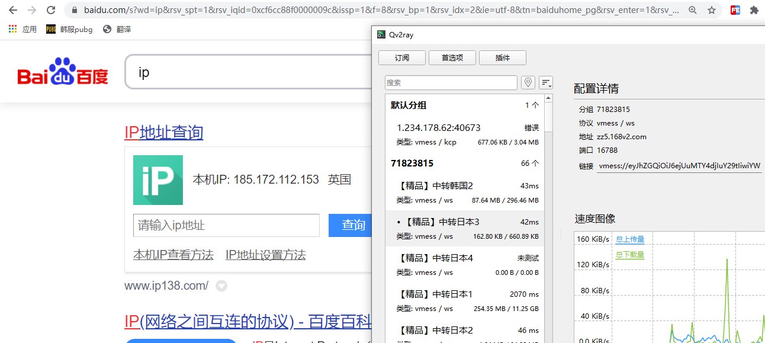Open the sort options dropdown icon
The width and height of the screenshot is (765, 343).
tap(546, 83)
